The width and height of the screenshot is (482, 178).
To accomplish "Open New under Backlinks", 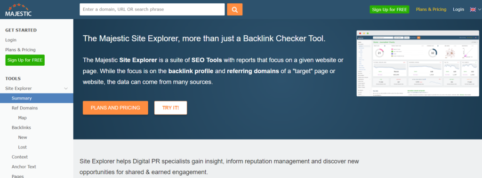I will (23, 138).
